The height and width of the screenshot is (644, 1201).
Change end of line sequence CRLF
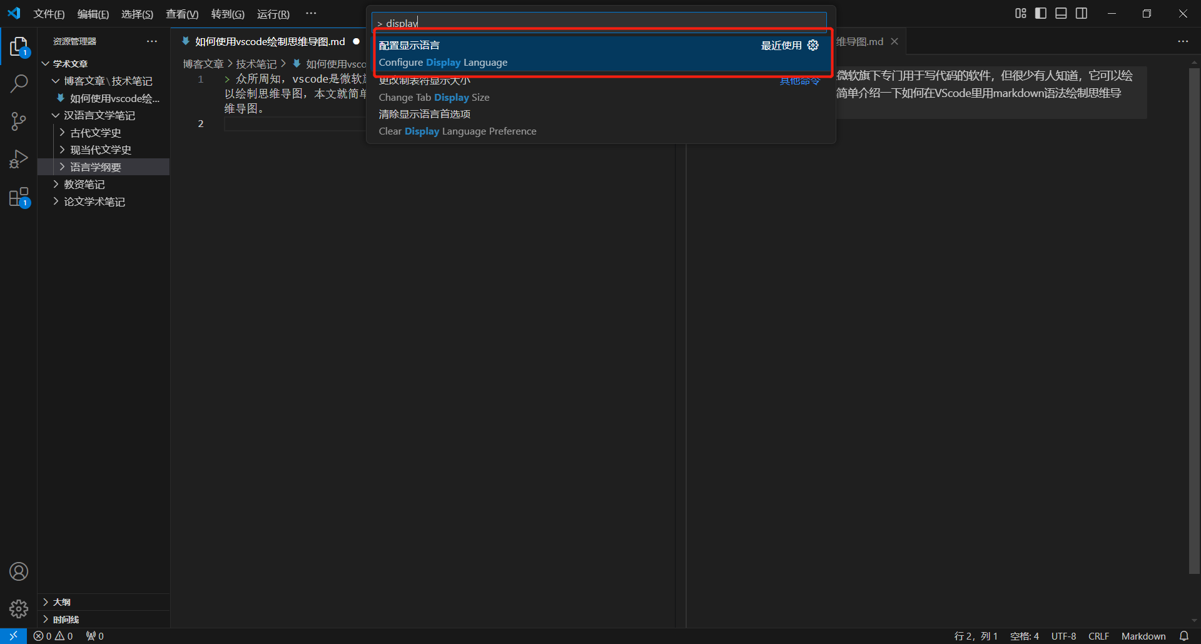click(x=1098, y=636)
